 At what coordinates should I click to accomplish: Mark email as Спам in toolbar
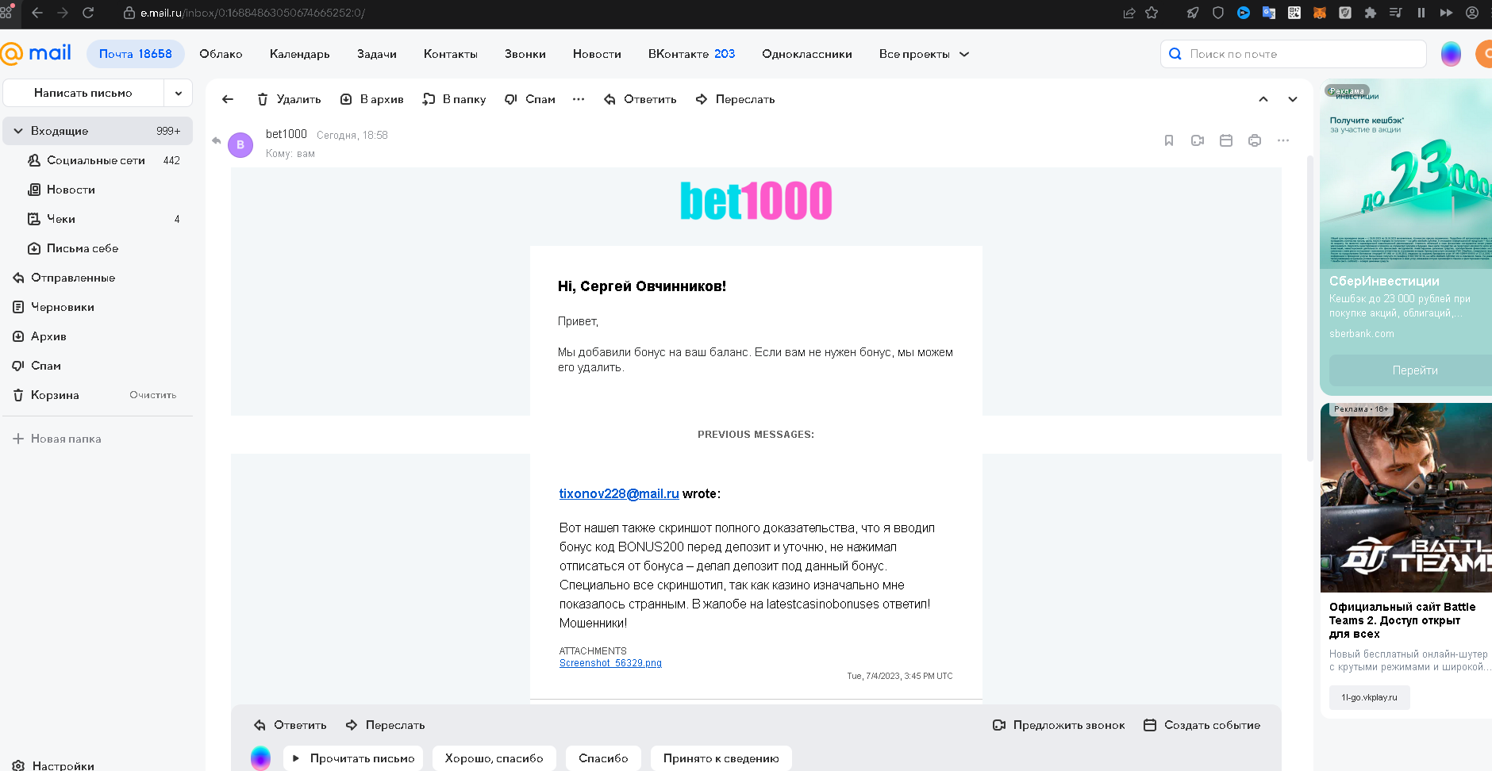[x=530, y=99]
